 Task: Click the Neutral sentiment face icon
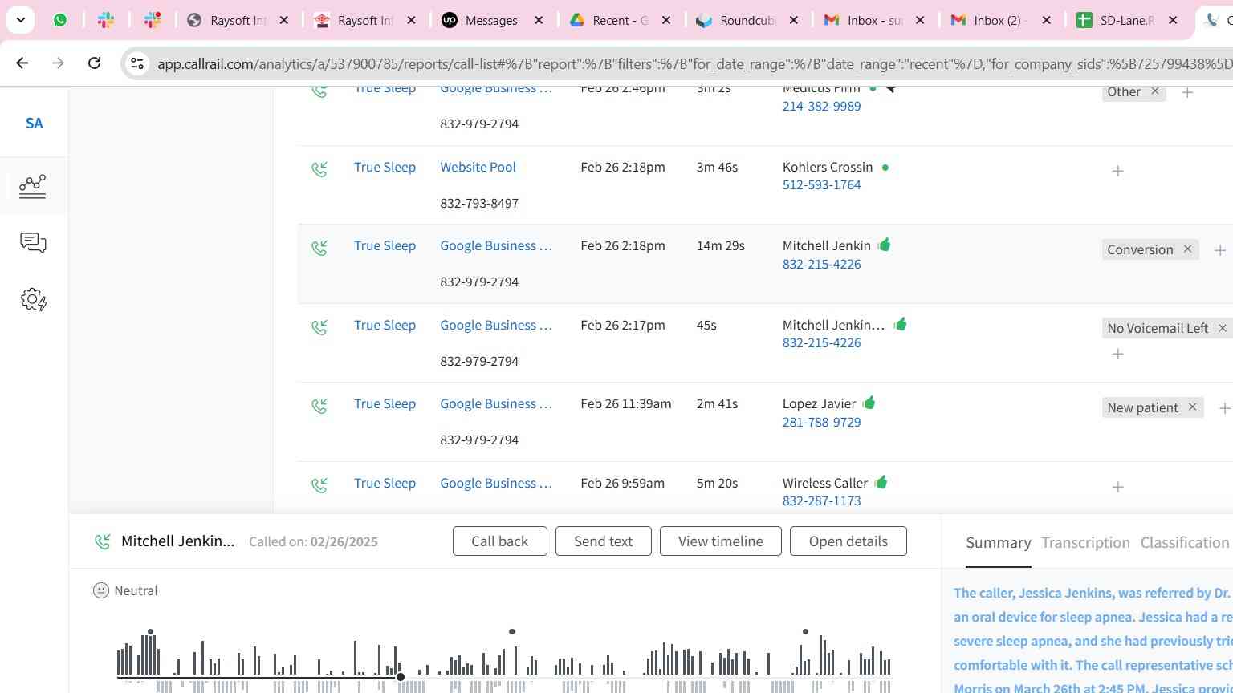100,590
